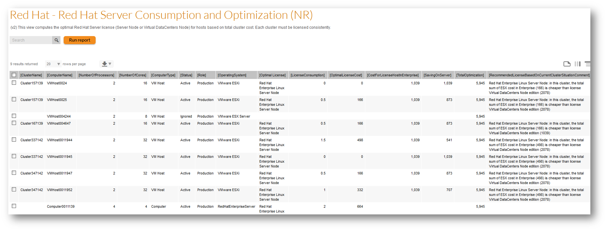
Task: Click the [Status] column header
Action: 186,75
